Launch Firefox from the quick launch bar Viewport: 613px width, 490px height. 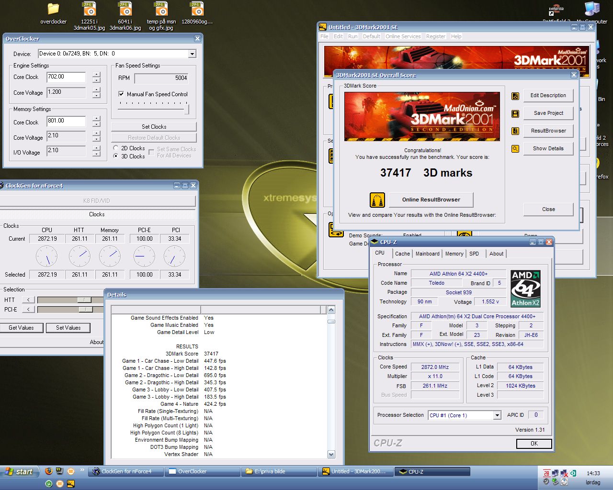point(49,471)
